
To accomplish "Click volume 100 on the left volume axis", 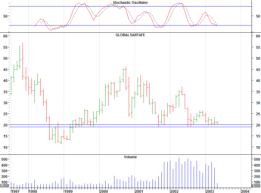I will (4, 182).
